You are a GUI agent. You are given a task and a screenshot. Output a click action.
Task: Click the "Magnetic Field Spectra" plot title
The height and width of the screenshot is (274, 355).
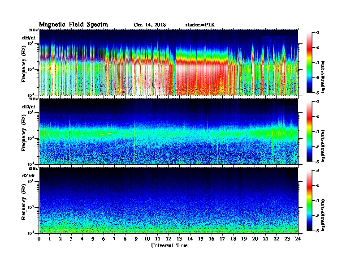click(74, 25)
